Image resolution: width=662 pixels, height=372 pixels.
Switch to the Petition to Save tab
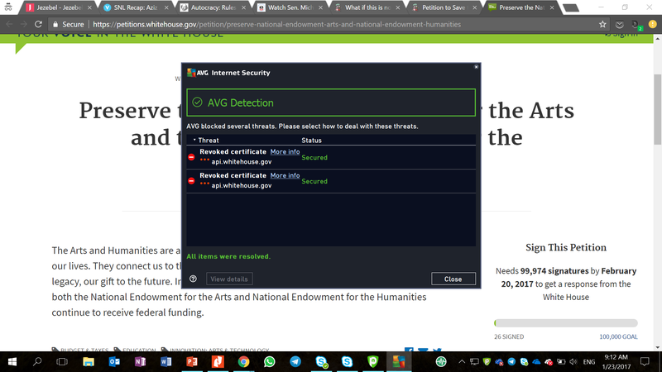444,7
